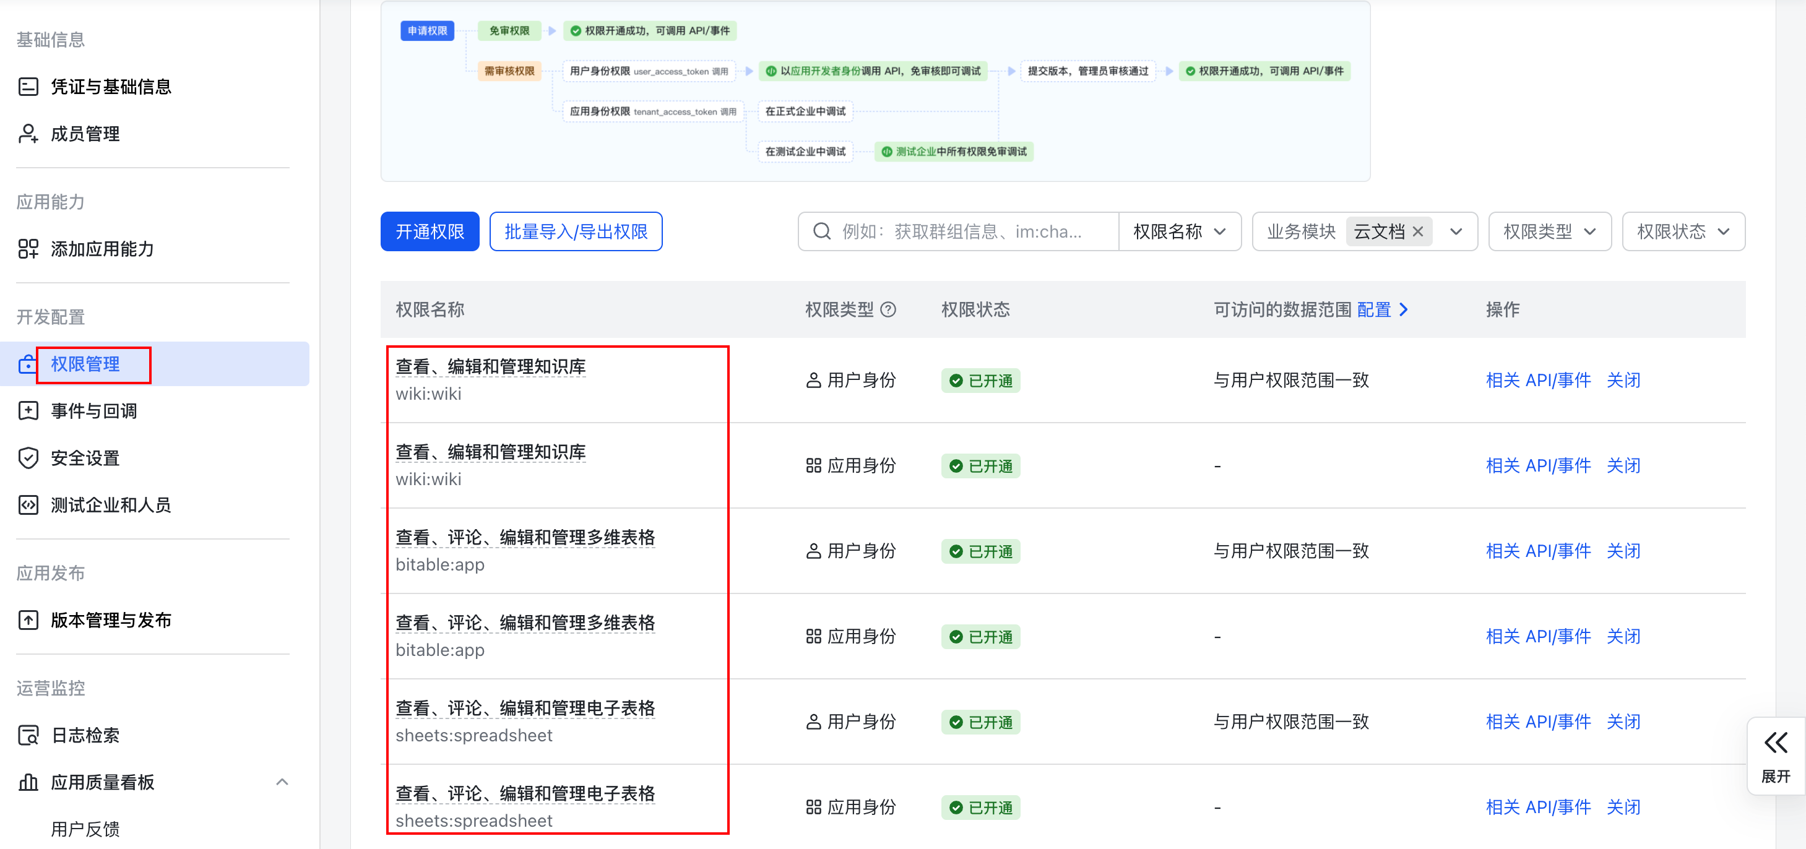The height and width of the screenshot is (849, 1806).
Task: Open 相关 API/事件 for wiki:wiki 应用身份 row
Action: tap(1538, 466)
